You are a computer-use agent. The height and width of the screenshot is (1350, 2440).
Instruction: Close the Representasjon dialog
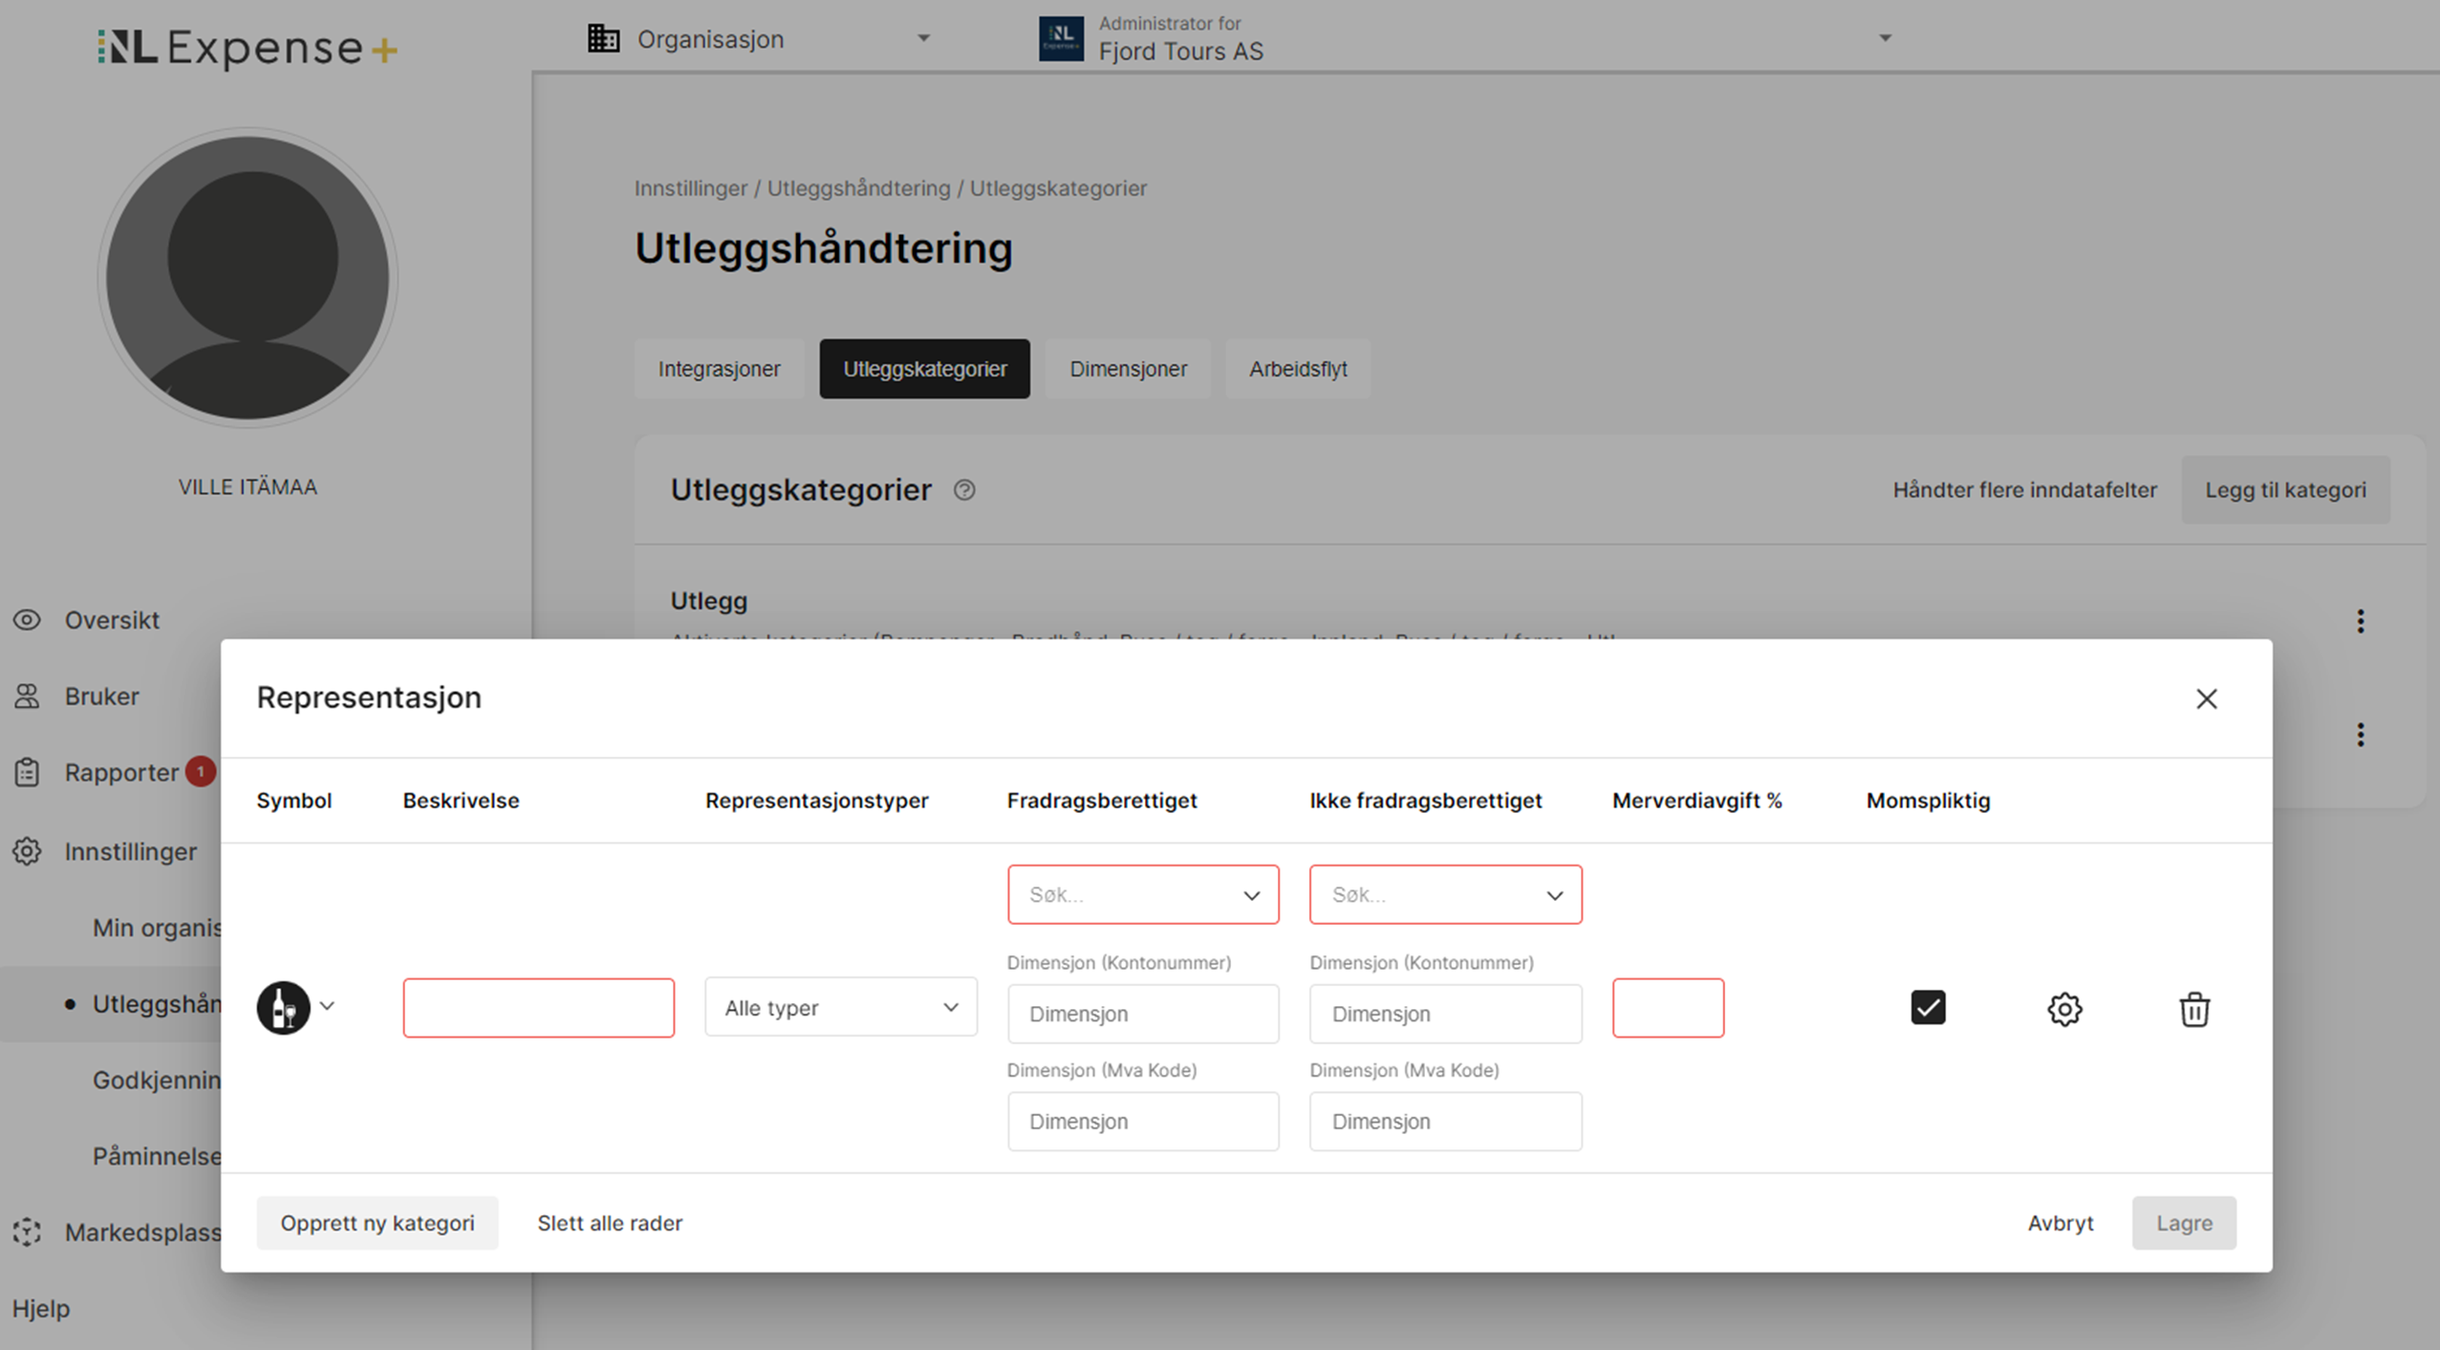pyautogui.click(x=2206, y=699)
